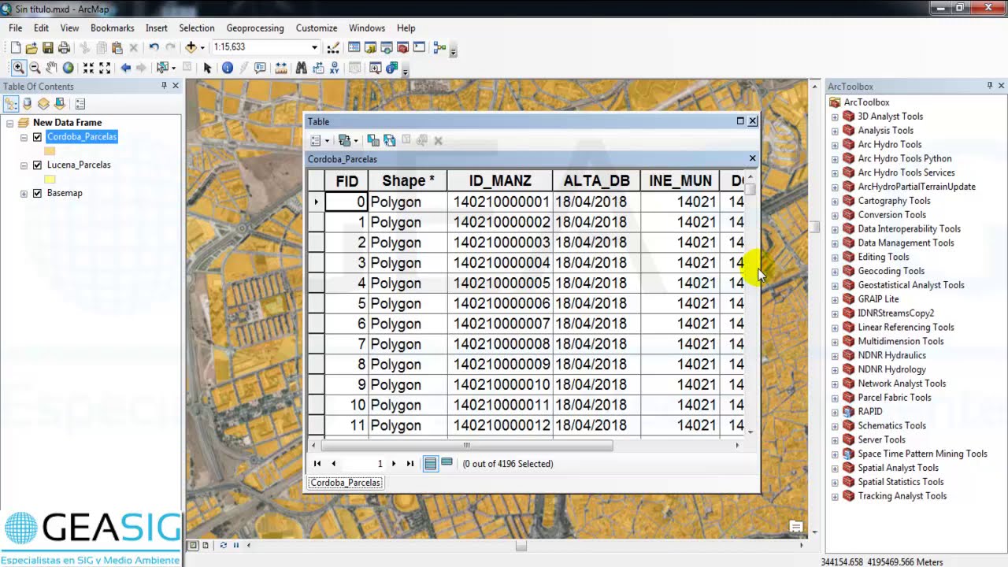Screen dimensions: 1008x567
Task: Expand Spatial Analyst Tools toolbox
Action: (835, 469)
